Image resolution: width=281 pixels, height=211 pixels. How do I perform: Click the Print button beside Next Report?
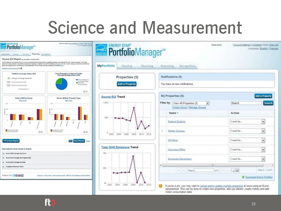[71, 141]
